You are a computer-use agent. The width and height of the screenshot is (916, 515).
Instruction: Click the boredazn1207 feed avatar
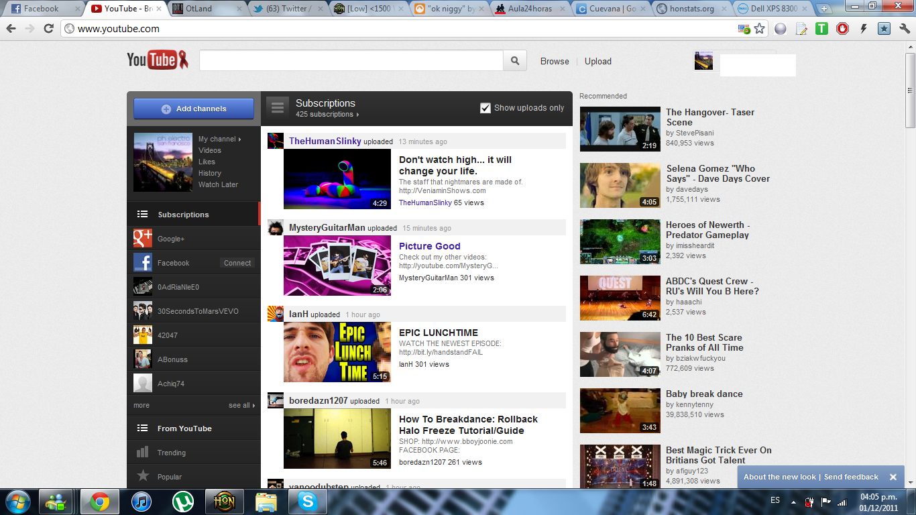[276, 400]
